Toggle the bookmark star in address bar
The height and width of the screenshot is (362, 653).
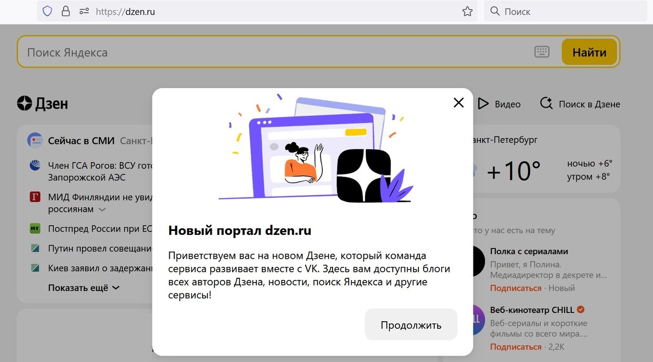coord(467,11)
